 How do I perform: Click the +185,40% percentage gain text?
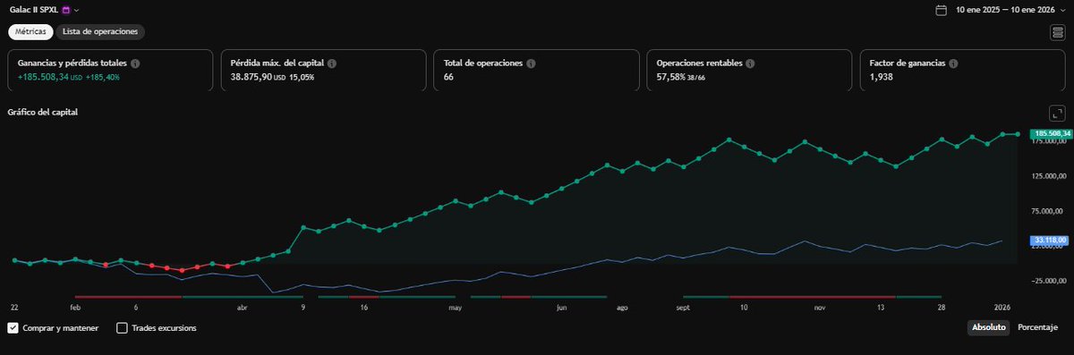click(103, 78)
